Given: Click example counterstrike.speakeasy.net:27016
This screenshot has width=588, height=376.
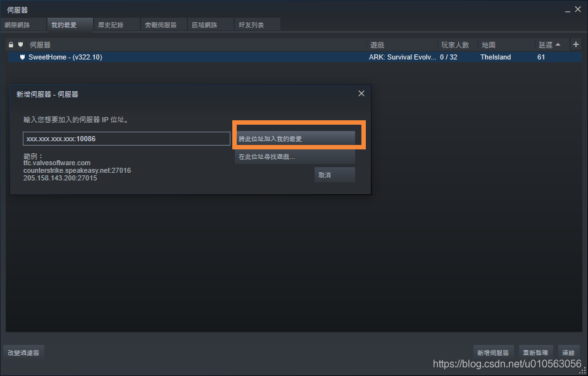Looking at the screenshot, I should click(77, 170).
